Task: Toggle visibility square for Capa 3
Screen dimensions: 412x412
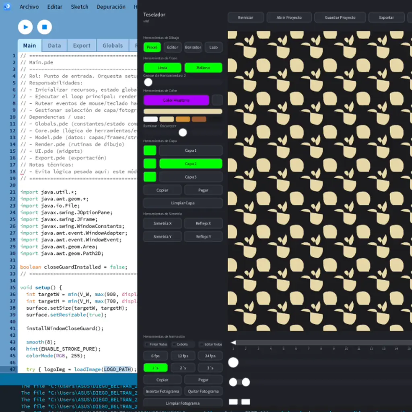Action: point(150,177)
